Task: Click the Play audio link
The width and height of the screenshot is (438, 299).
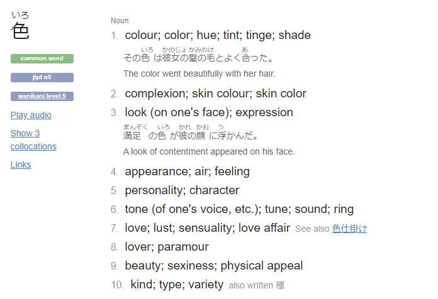Action: coord(31,115)
